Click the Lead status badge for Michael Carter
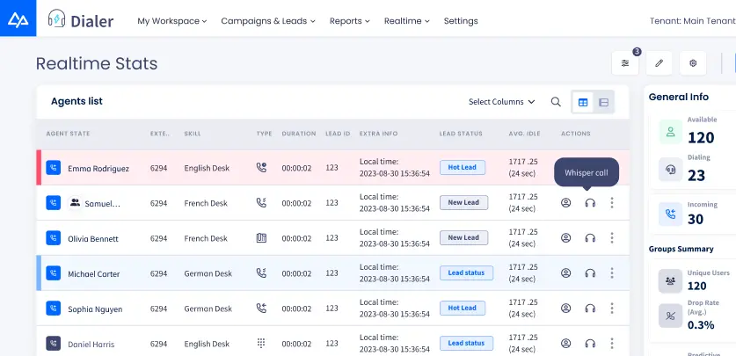736x356 pixels. click(467, 273)
